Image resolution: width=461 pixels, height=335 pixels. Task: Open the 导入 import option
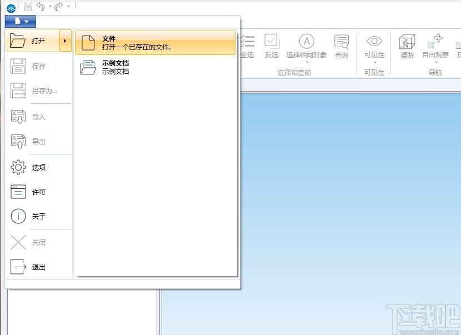(33, 117)
